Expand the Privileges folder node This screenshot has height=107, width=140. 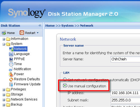[x=4, y=90]
